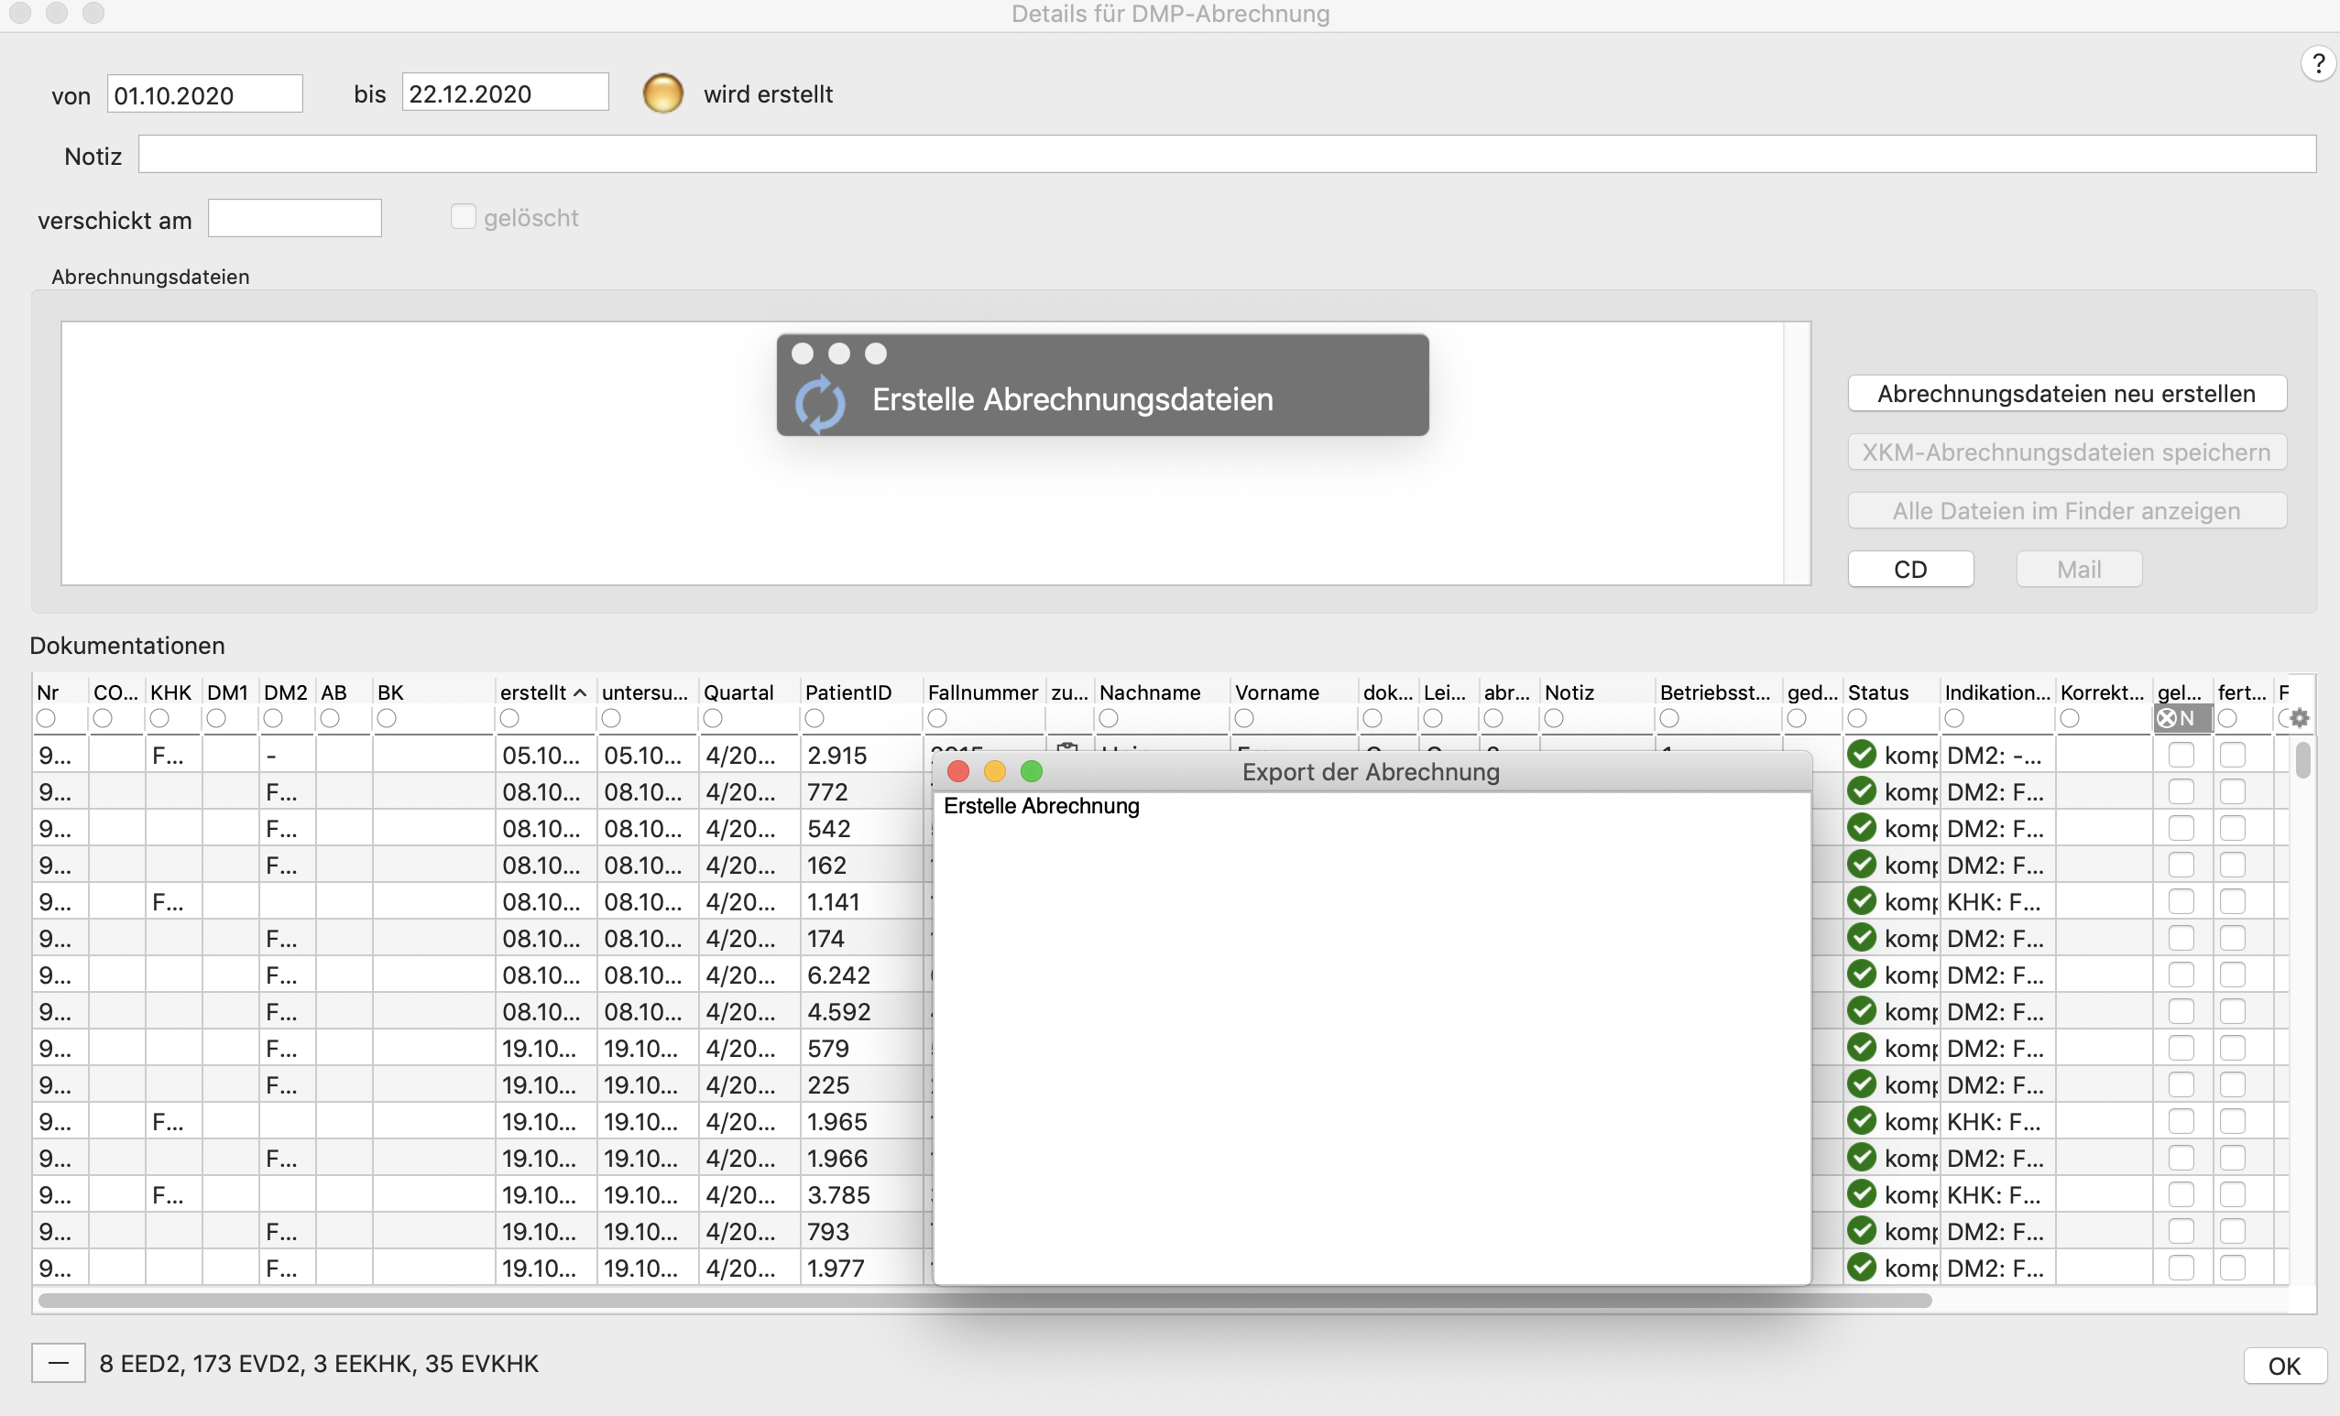Viewport: 2340px width, 1416px height.
Task: Tick gel... checkbox in PatientID 793 row
Action: pos(2181,1231)
